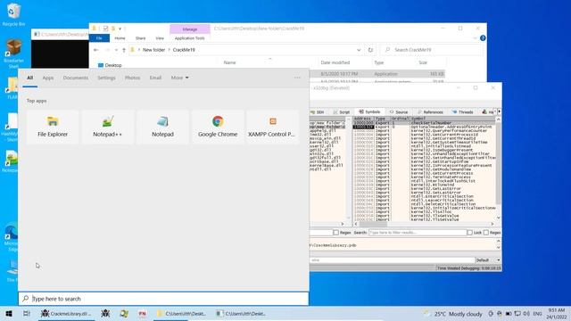This screenshot has width=571, height=321.
Task: Open the Explorer File ribbon tab
Action: pyautogui.click(x=99, y=38)
